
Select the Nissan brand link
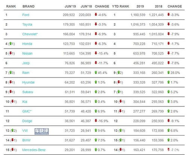pyautogui.click(x=27, y=53)
